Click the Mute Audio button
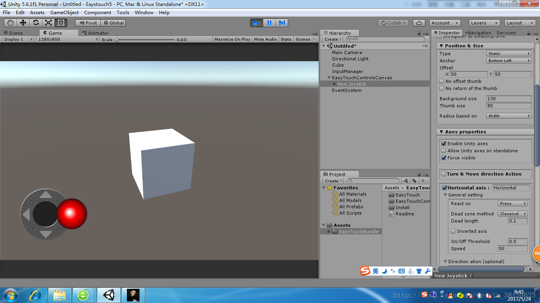This screenshot has height=303, width=540. tap(265, 39)
